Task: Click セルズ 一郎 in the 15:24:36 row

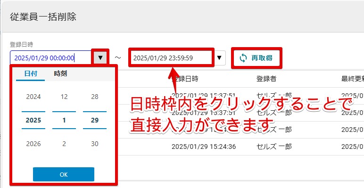Action: point(274,147)
